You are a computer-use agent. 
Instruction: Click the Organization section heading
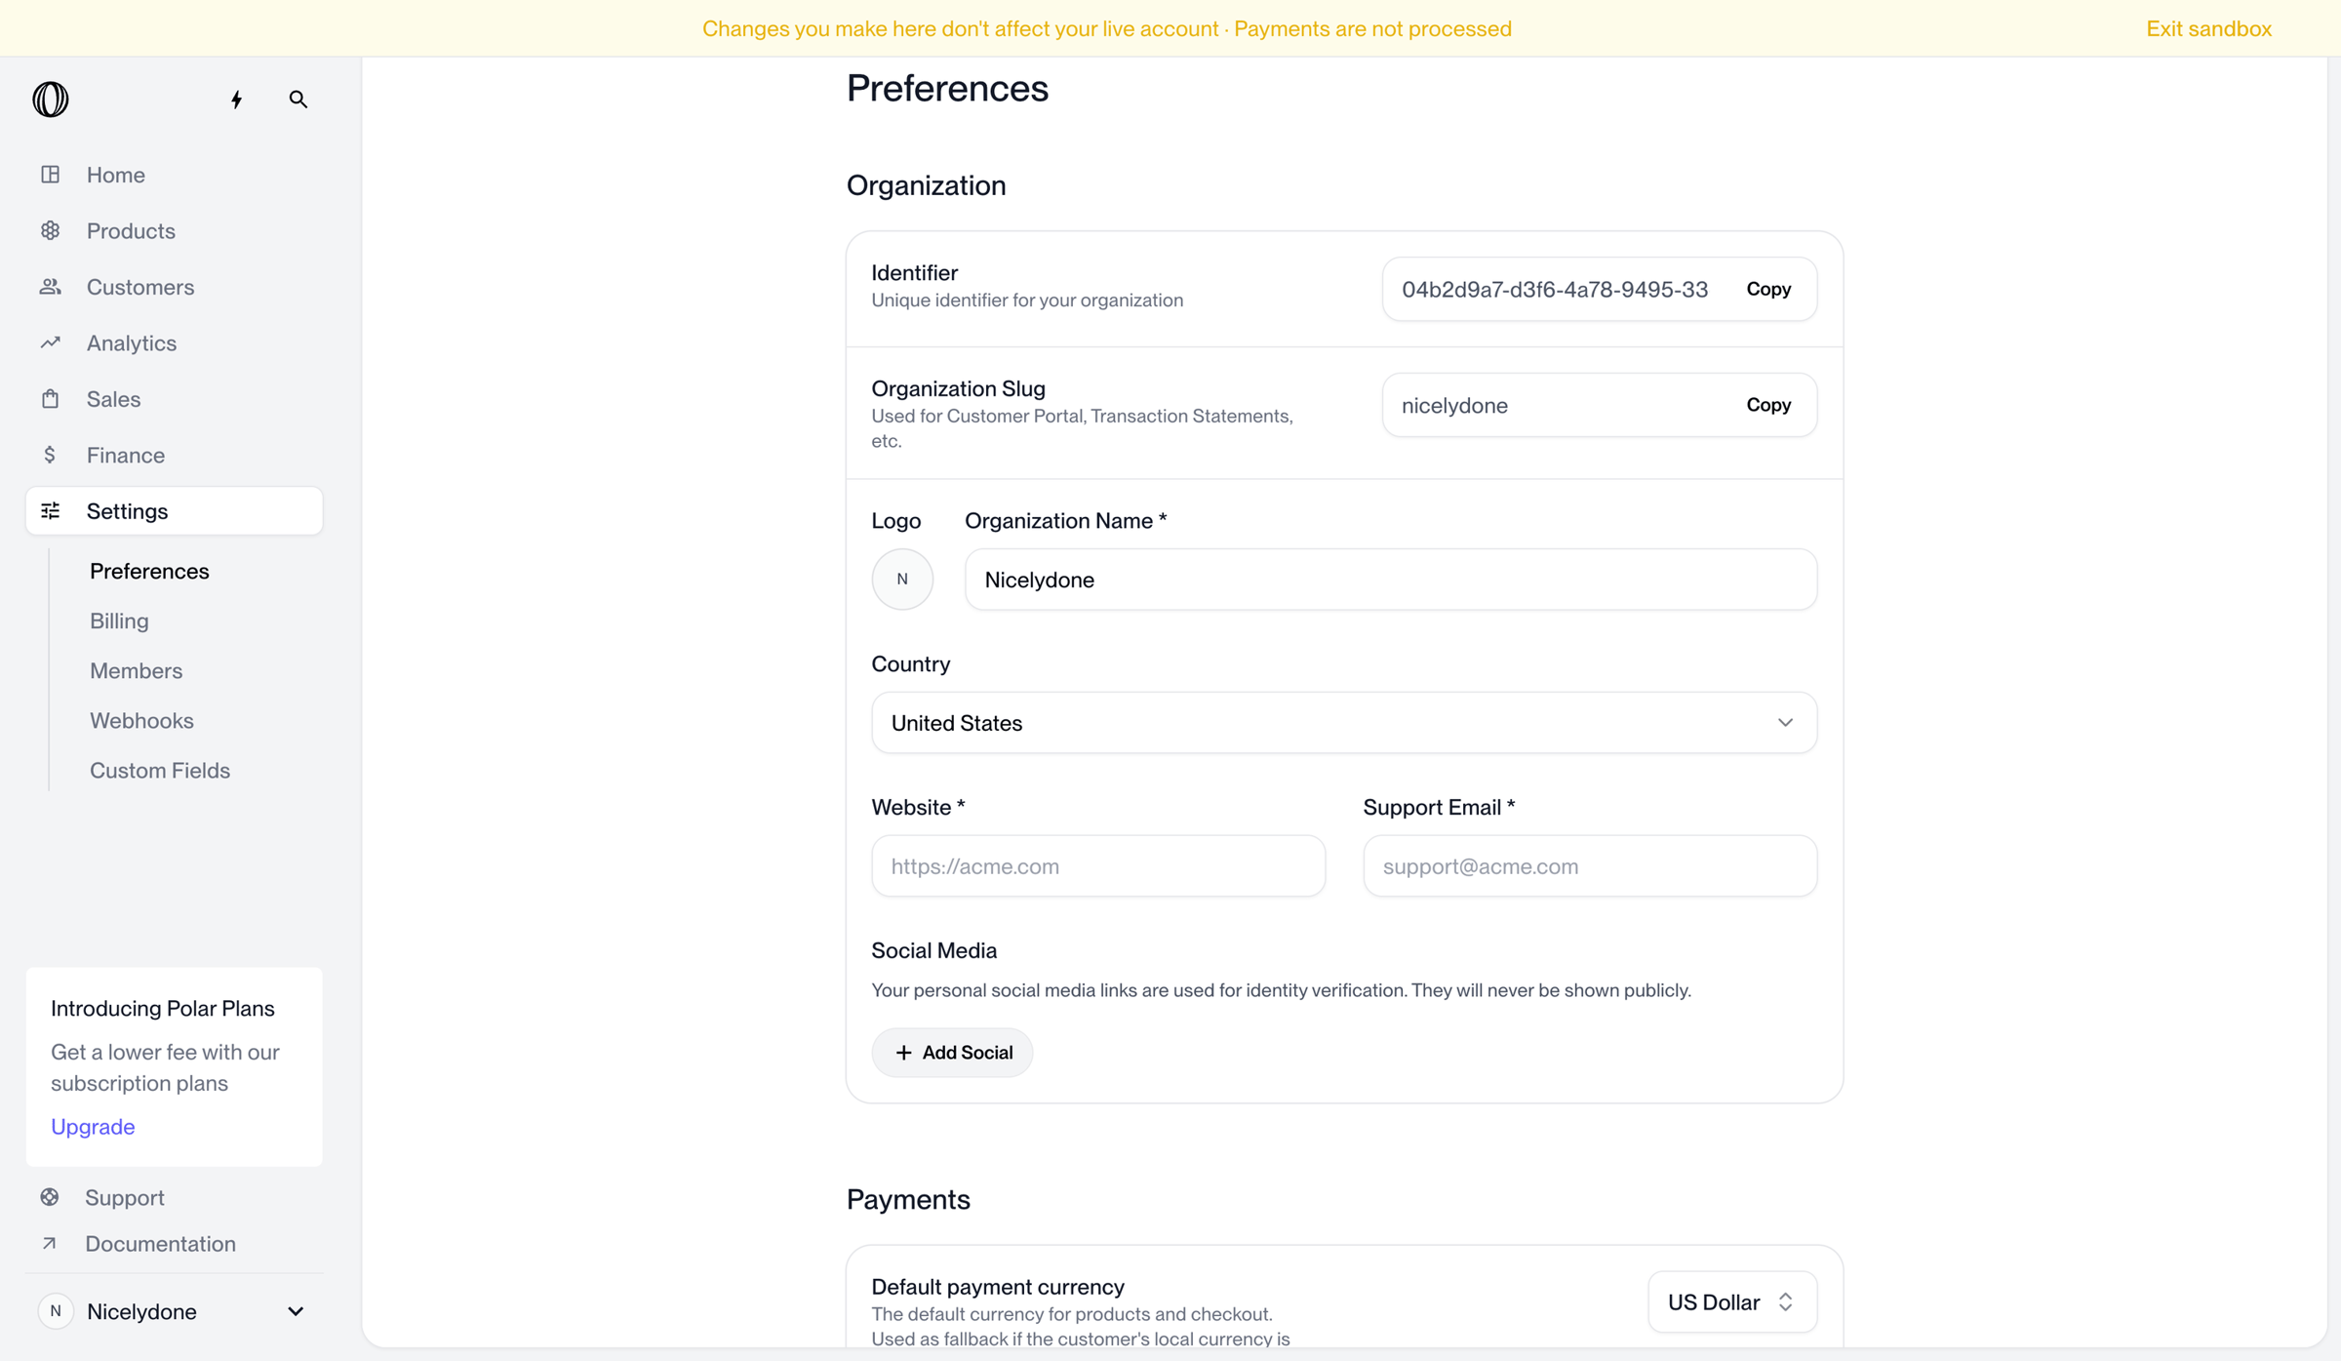(x=926, y=185)
